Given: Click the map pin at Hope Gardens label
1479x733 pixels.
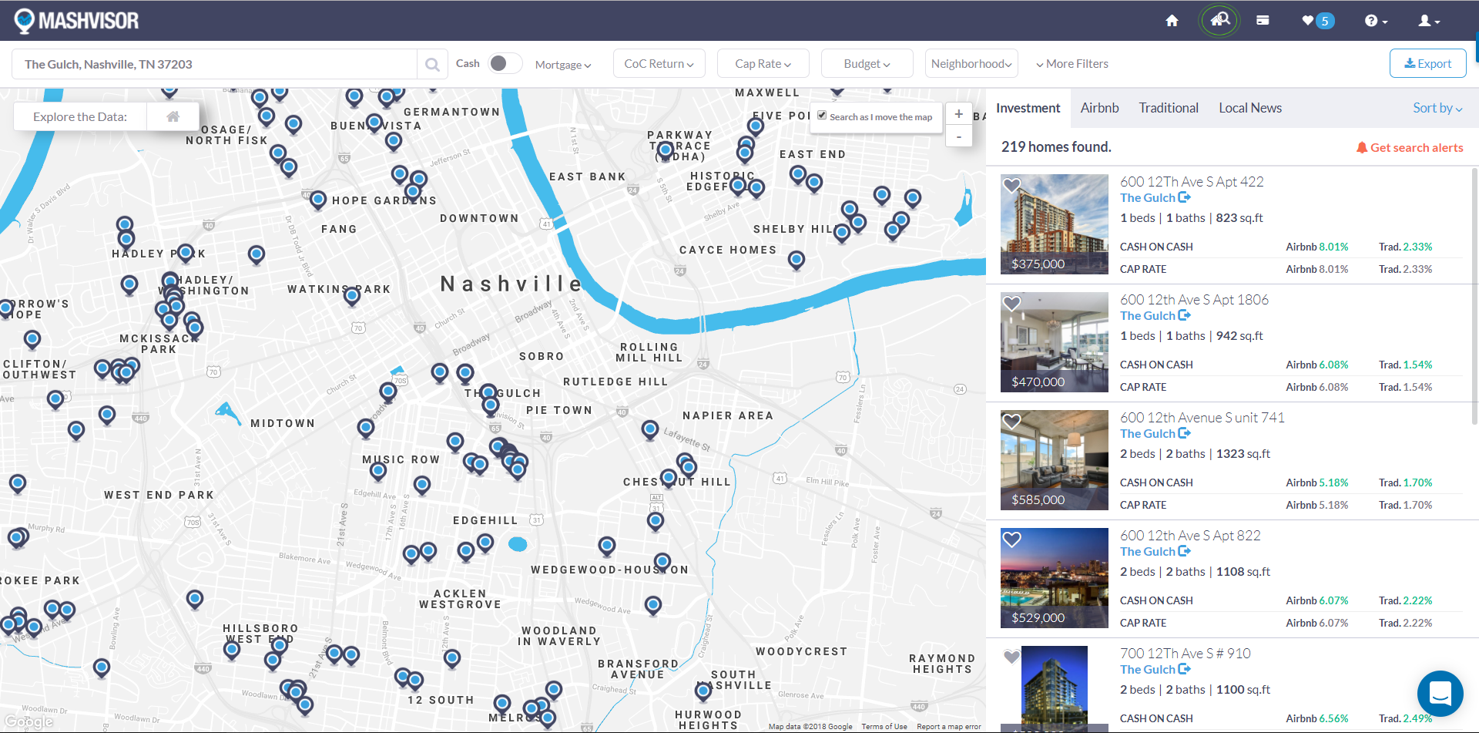Looking at the screenshot, I should point(318,200).
